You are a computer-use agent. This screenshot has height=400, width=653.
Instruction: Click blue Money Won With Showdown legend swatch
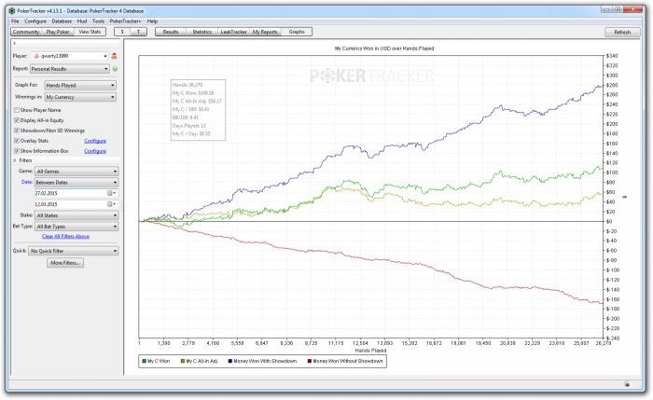pyautogui.click(x=229, y=361)
